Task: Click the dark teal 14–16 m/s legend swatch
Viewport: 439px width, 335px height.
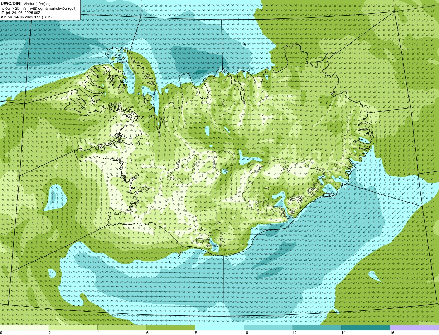Action: 366,328
